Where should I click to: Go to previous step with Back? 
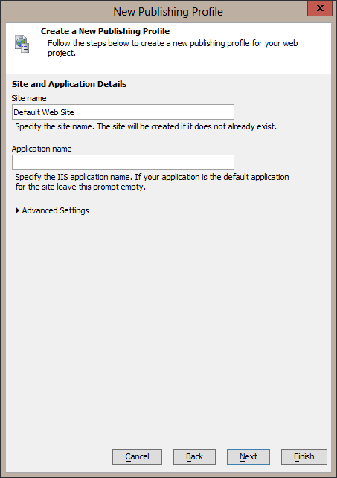point(194,456)
